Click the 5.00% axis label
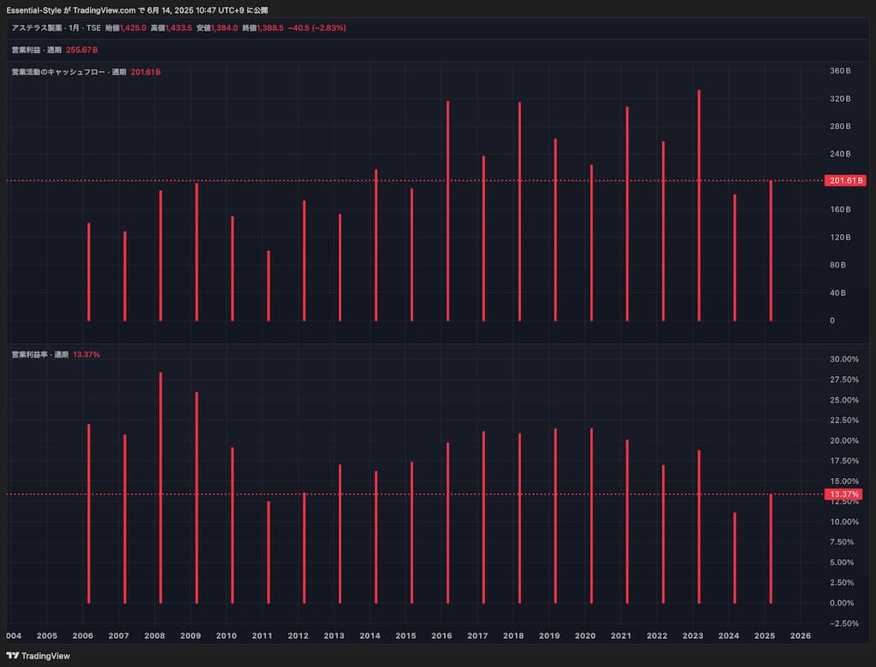 click(x=842, y=563)
